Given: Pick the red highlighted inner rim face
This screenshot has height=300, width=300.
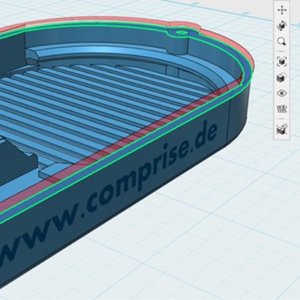Looking at the screenshot, I should (x=135, y=135).
